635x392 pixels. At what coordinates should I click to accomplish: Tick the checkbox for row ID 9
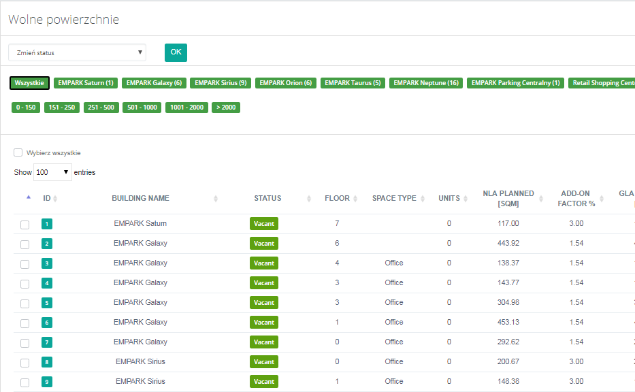click(x=25, y=382)
